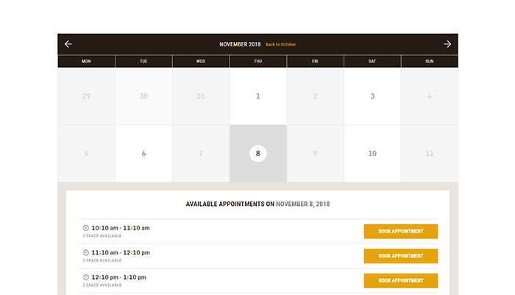Screen dimensions: 515x295
Task: Open the Back to October link
Action: (x=280, y=44)
